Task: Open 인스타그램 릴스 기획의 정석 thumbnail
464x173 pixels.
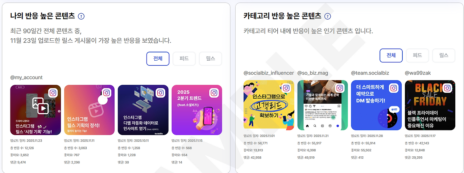Action: [89, 110]
